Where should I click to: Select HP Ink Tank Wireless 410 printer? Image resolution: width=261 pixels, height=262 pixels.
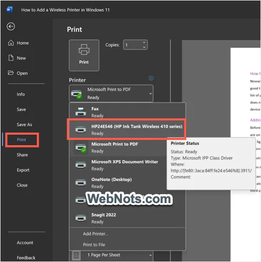click(x=126, y=130)
